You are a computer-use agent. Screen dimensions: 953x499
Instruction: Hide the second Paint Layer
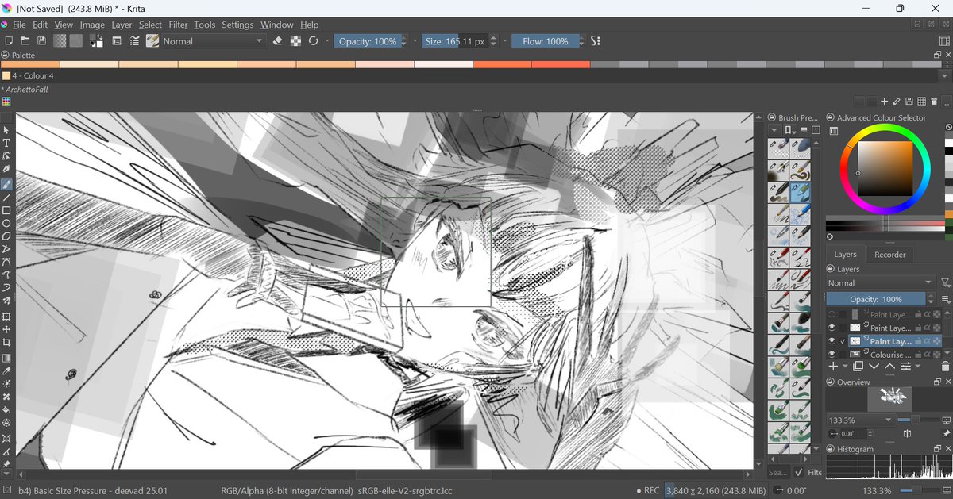tap(832, 328)
